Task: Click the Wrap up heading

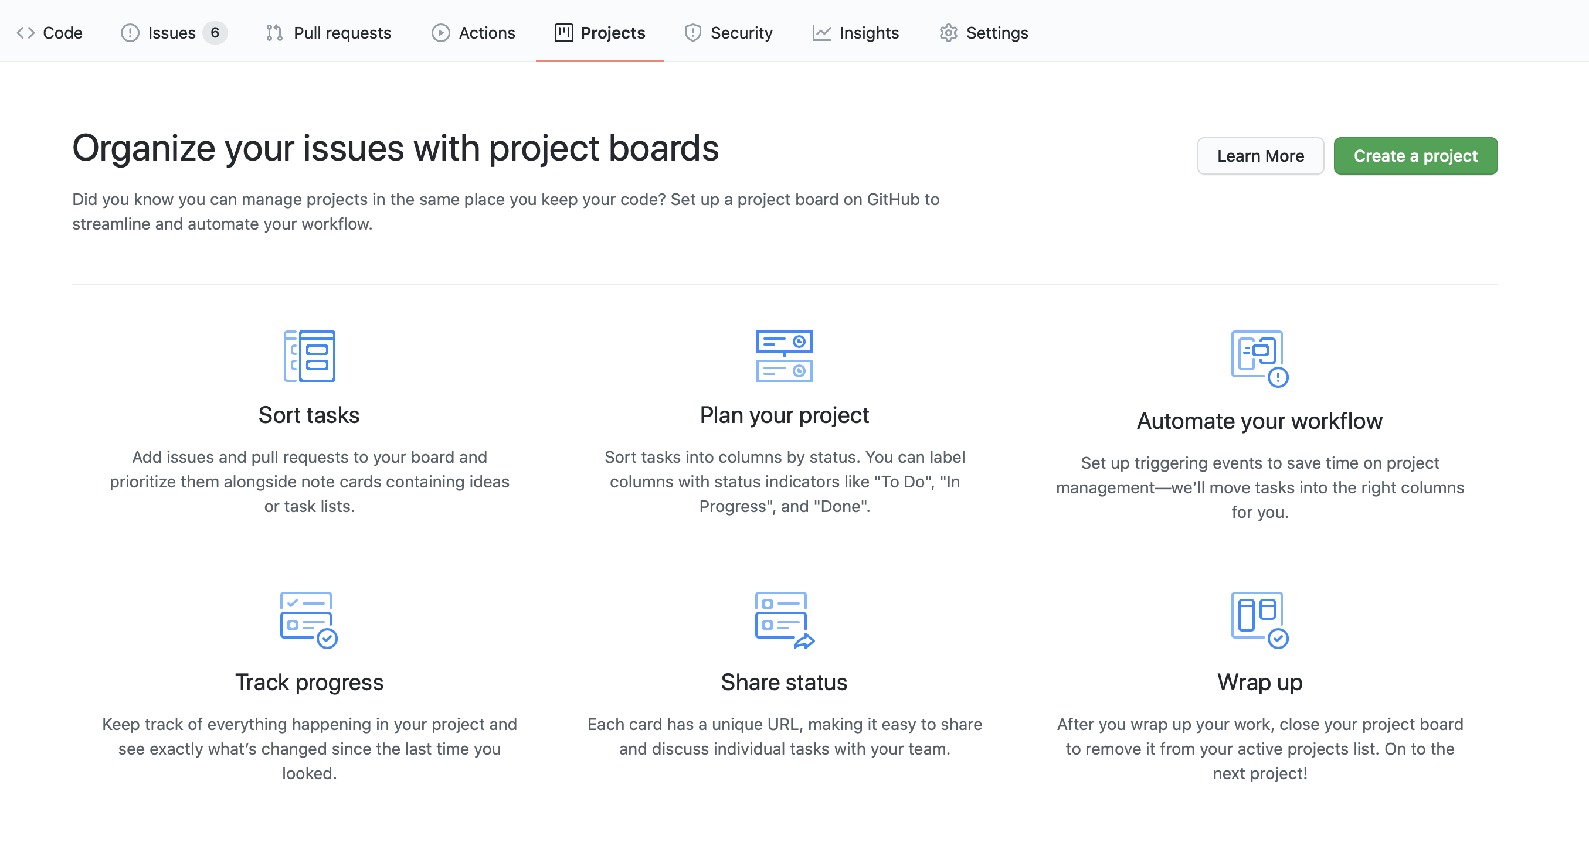Action: click(x=1260, y=683)
